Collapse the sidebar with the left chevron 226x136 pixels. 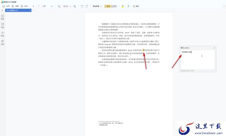pyautogui.click(x=2, y=10)
